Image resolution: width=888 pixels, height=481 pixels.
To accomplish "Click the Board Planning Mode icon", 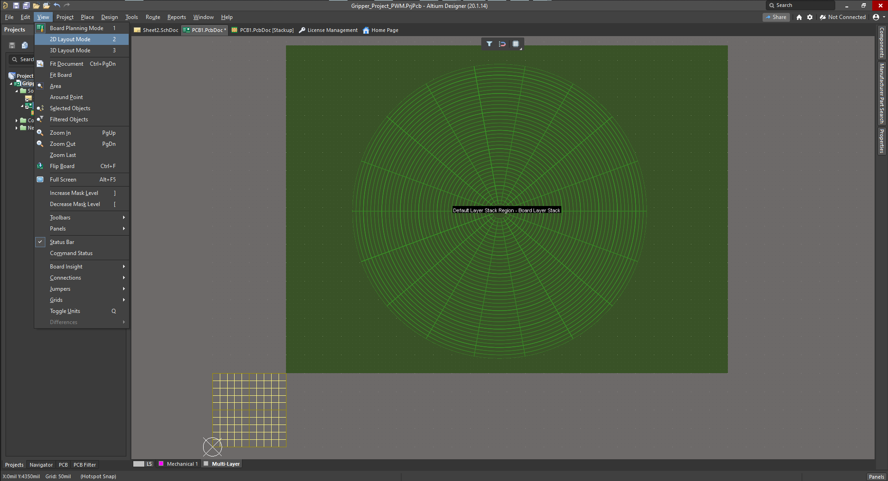I will coord(40,28).
